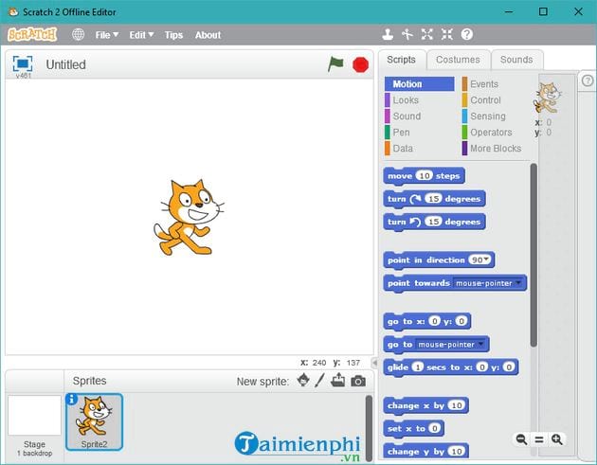Image resolution: width=597 pixels, height=465 pixels.
Task: Collapse the stage with small arrow handle
Action: point(374,363)
